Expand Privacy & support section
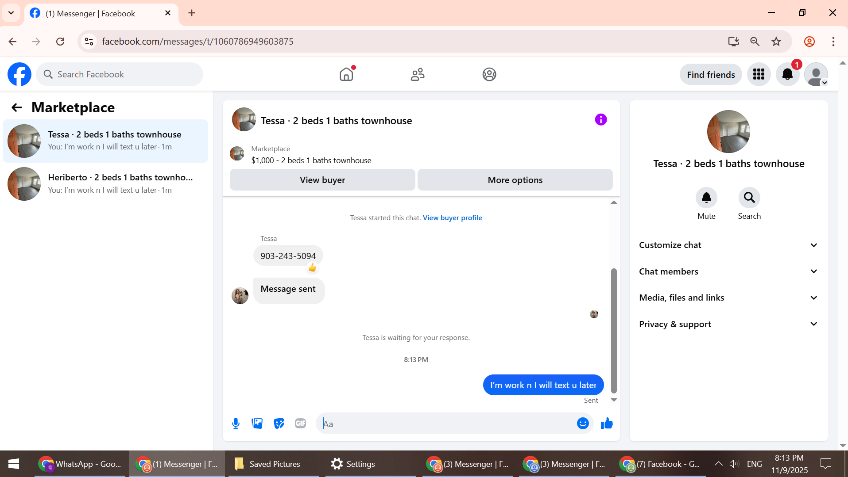 [728, 324]
